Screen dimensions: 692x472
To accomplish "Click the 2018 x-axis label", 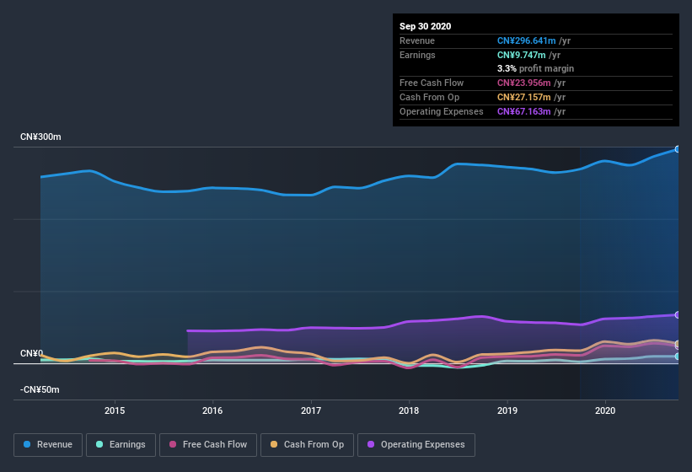I will point(409,410).
